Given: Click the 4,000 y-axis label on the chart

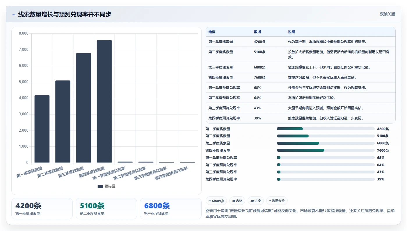Looking at the screenshot, I should [24, 98].
